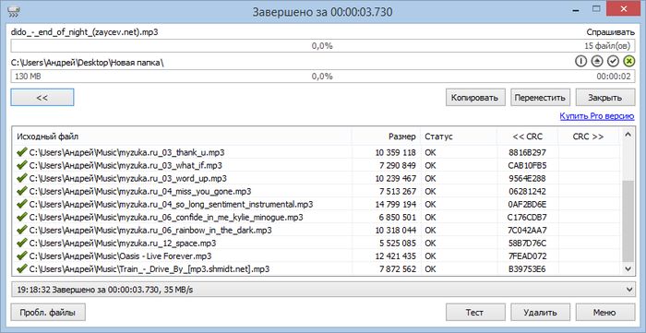This screenshot has height=333, width=646.
Task: Click the shutdown-after-finish power icon
Action: click(x=580, y=61)
